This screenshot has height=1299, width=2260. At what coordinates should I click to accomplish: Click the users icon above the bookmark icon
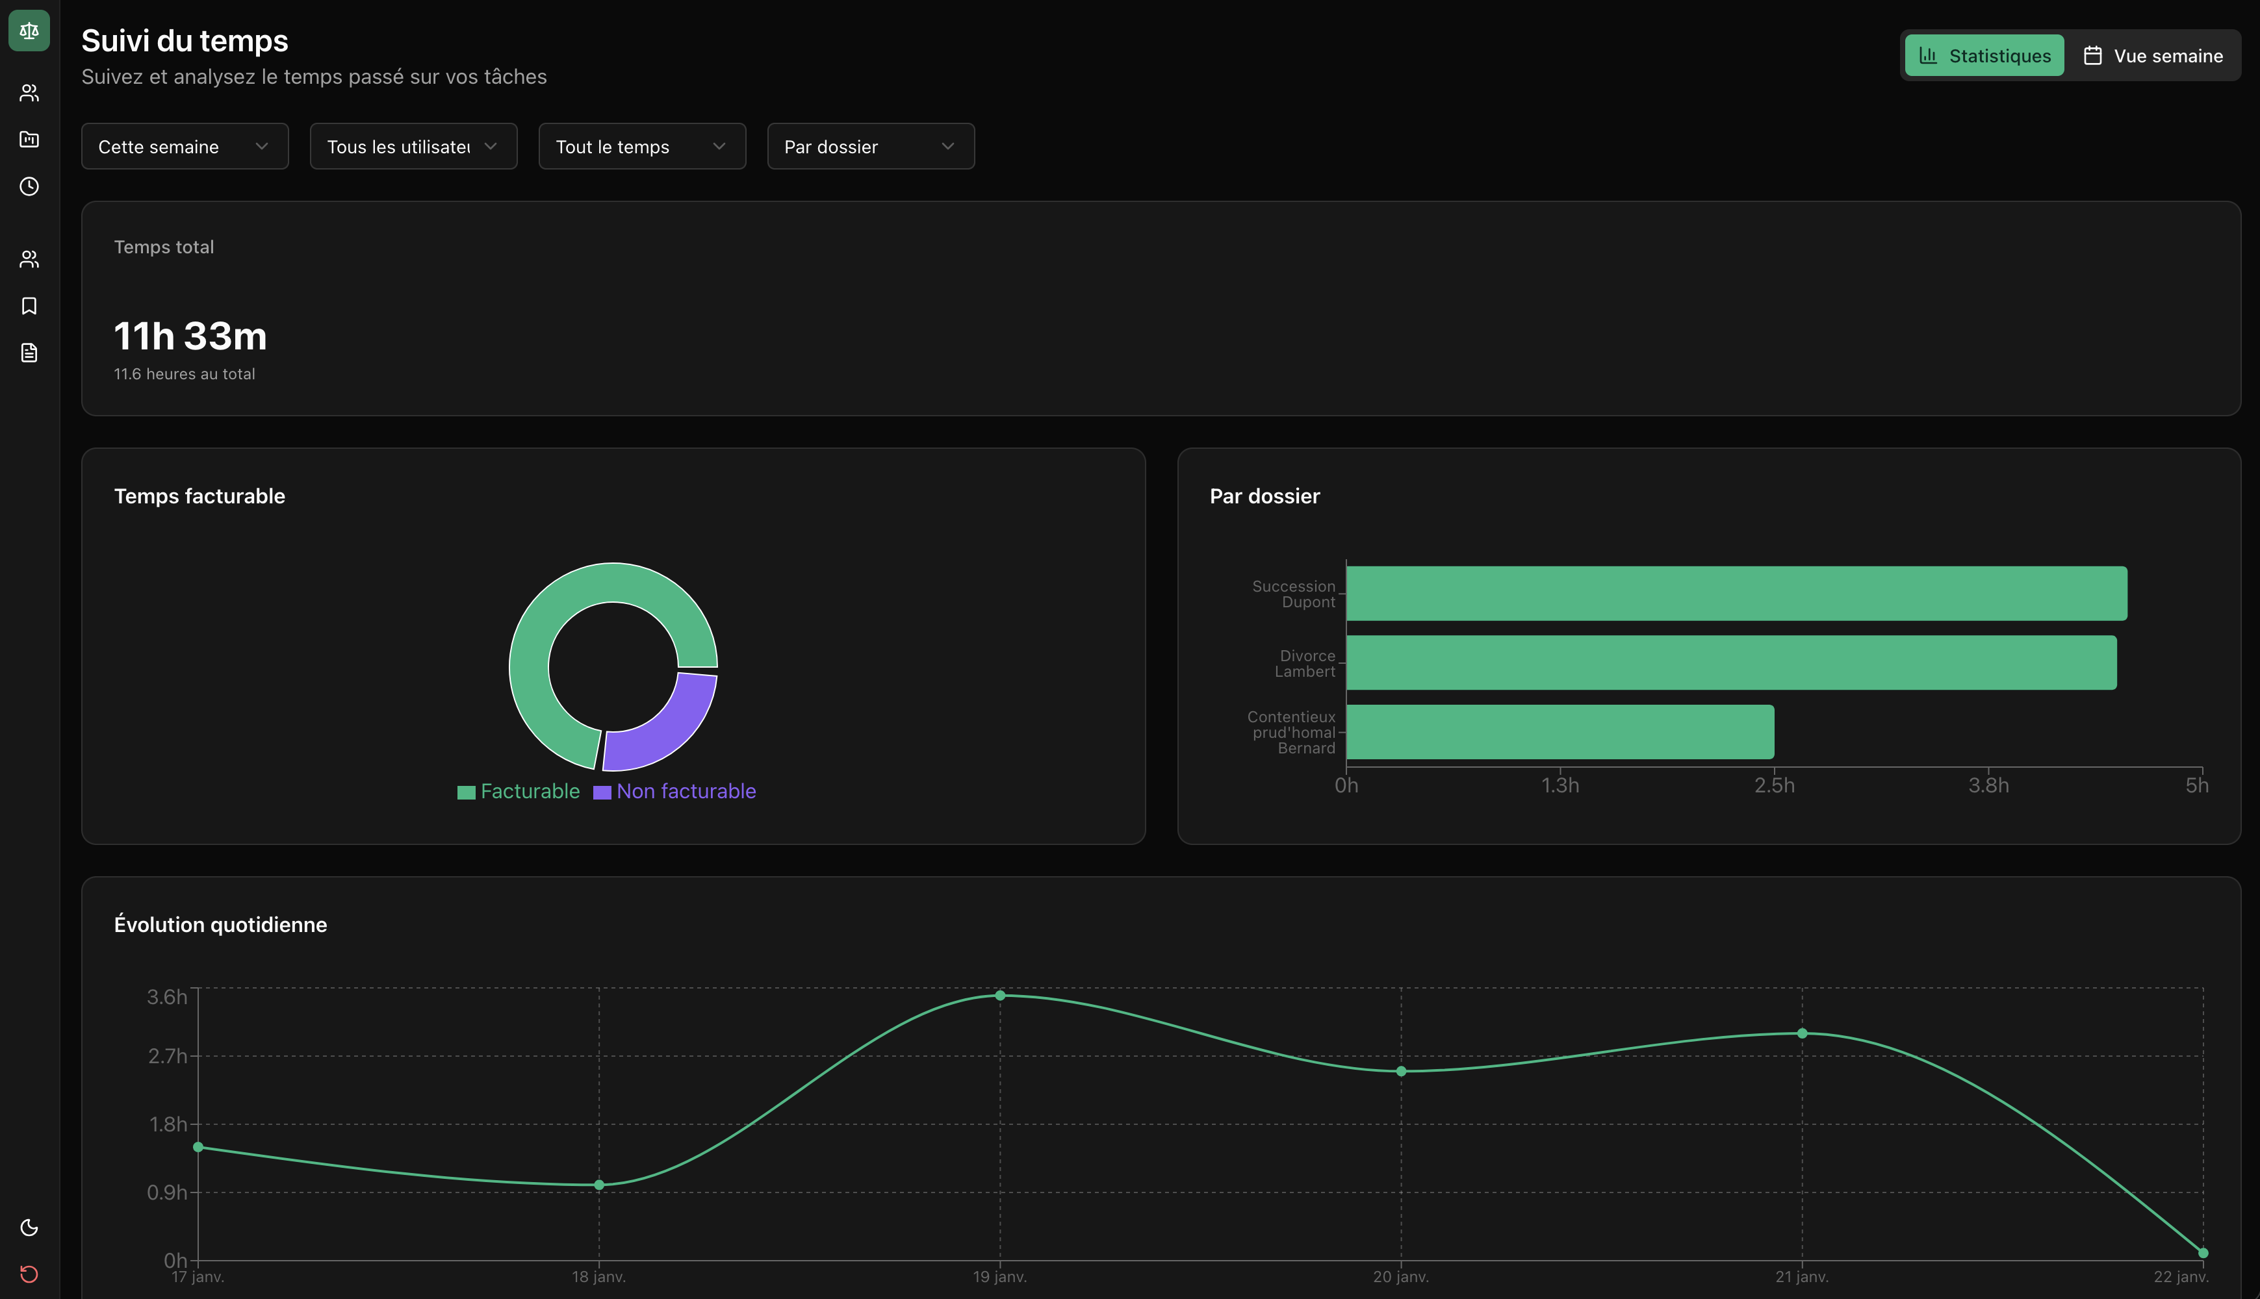(29, 260)
